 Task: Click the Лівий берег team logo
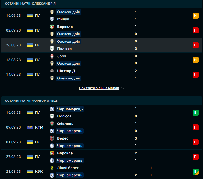pyautogui.click(x=52, y=168)
